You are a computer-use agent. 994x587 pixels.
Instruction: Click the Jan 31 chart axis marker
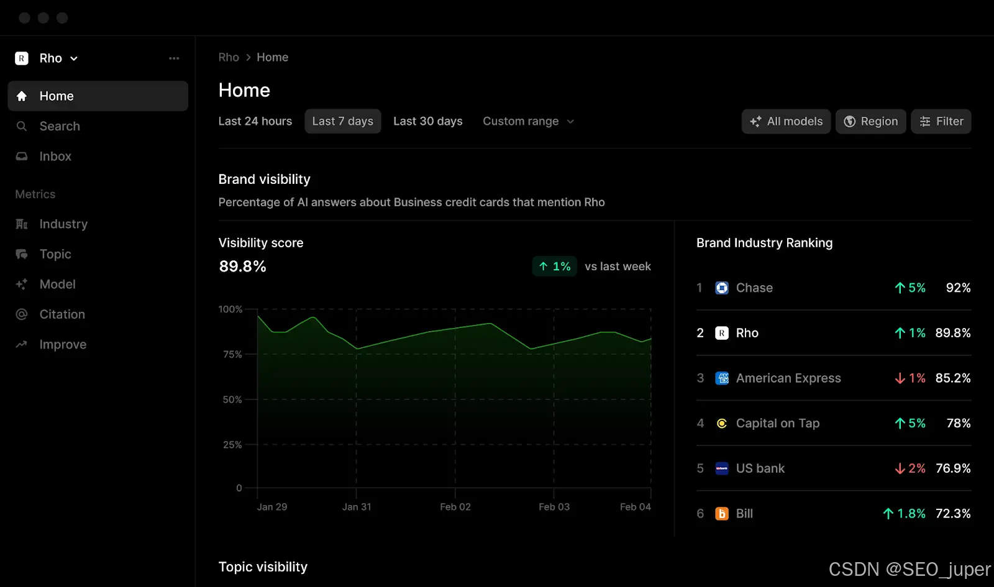[357, 507]
